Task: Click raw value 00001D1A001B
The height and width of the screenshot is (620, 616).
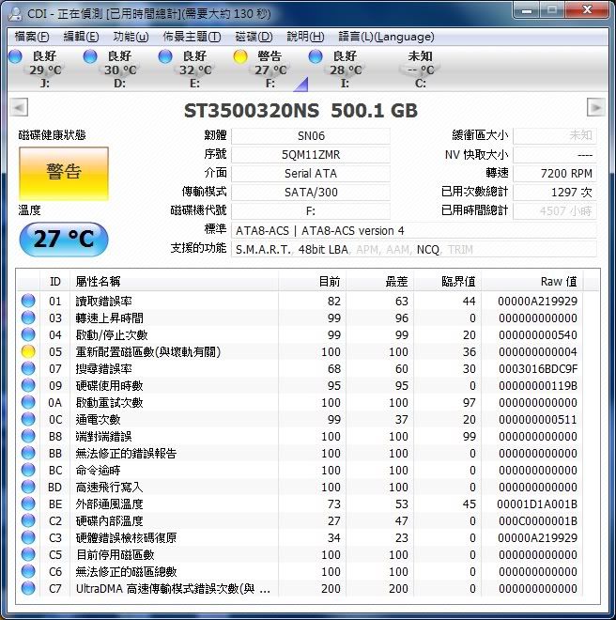Action: click(537, 504)
